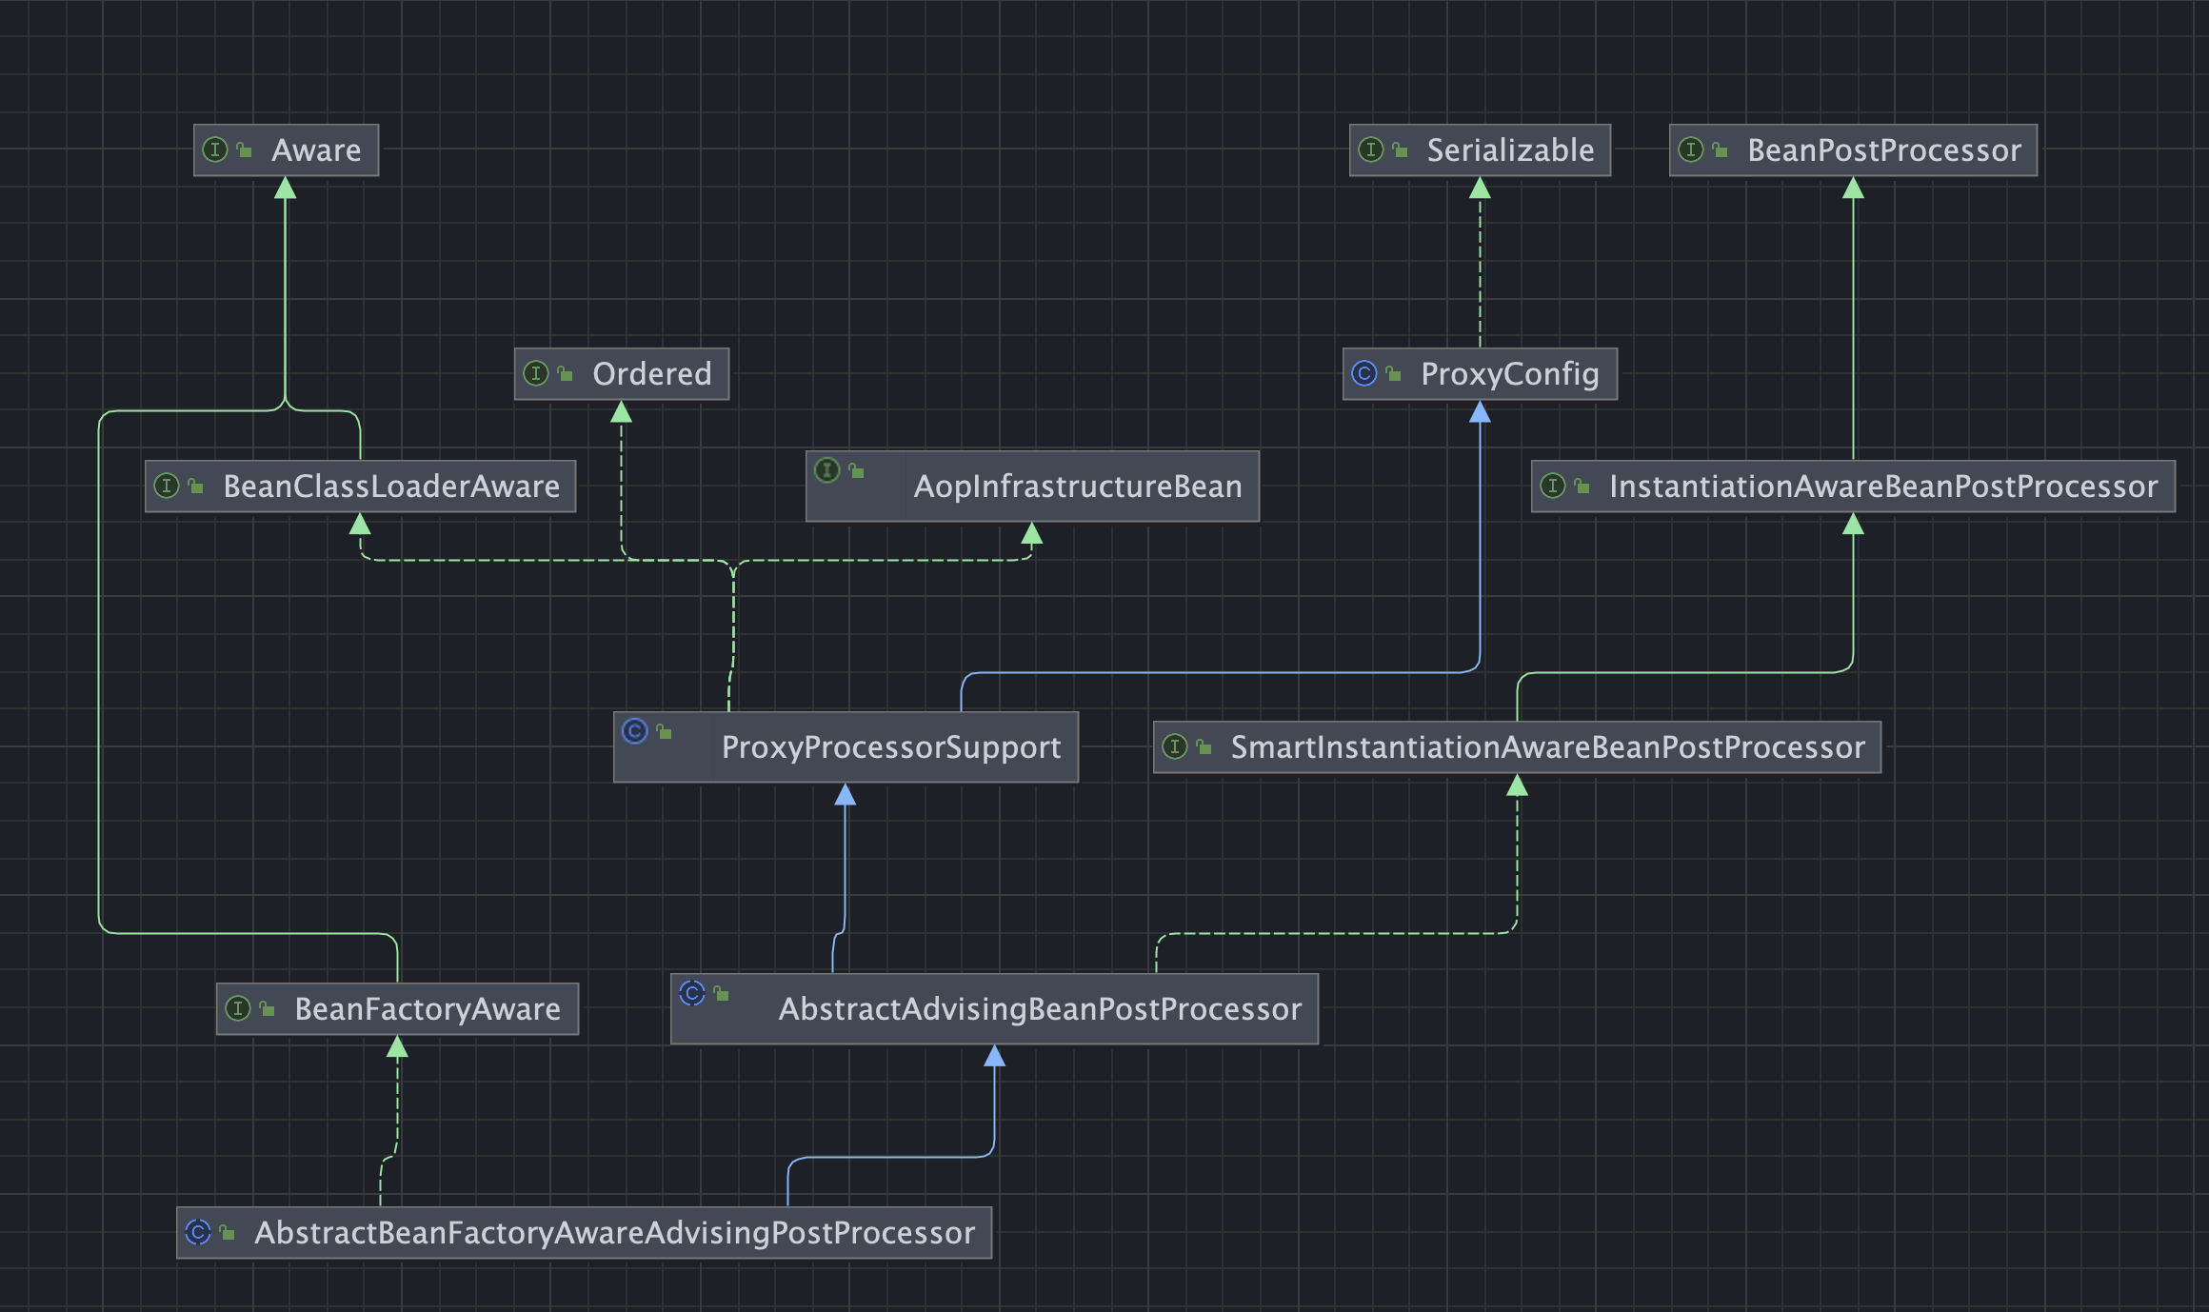Click the blue arrowhead below ProxyProcessorSupport
Screen dimensions: 2209x1312
845,795
